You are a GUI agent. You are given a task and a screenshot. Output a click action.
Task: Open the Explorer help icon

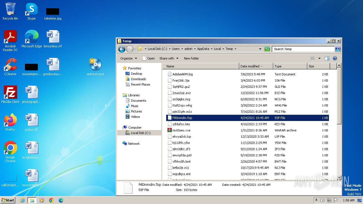pos(335,58)
